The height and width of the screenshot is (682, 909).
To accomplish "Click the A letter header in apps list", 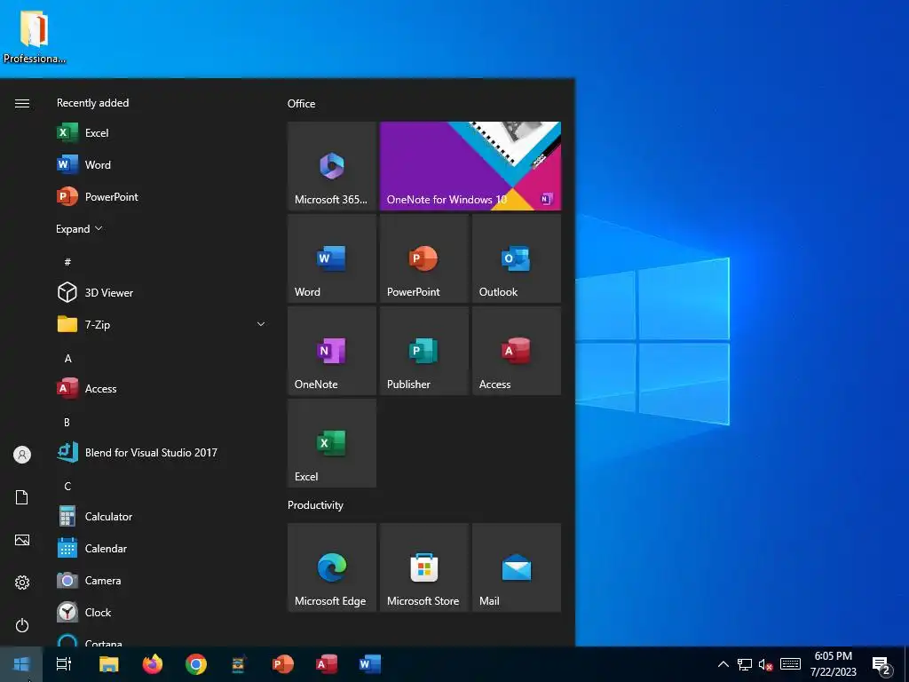I will pyautogui.click(x=67, y=359).
